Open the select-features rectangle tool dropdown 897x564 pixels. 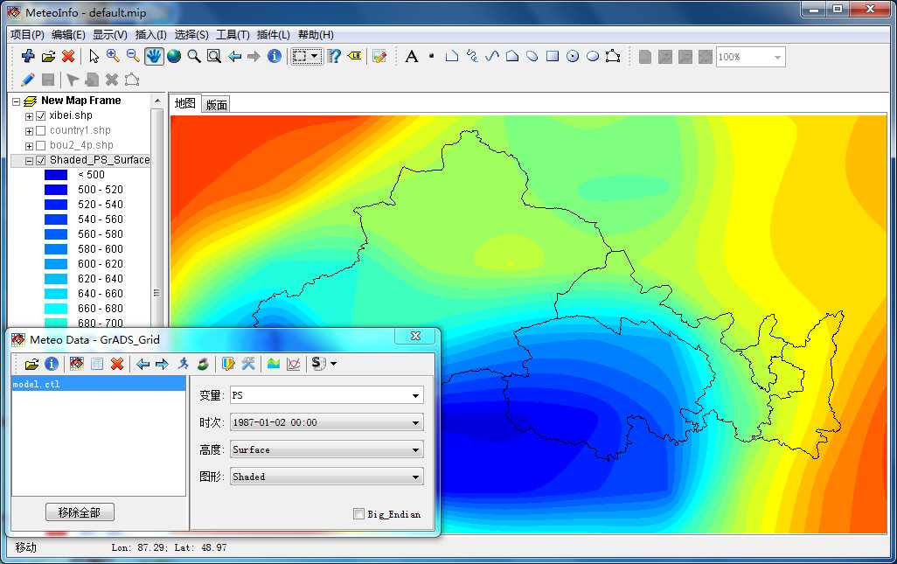coord(315,56)
